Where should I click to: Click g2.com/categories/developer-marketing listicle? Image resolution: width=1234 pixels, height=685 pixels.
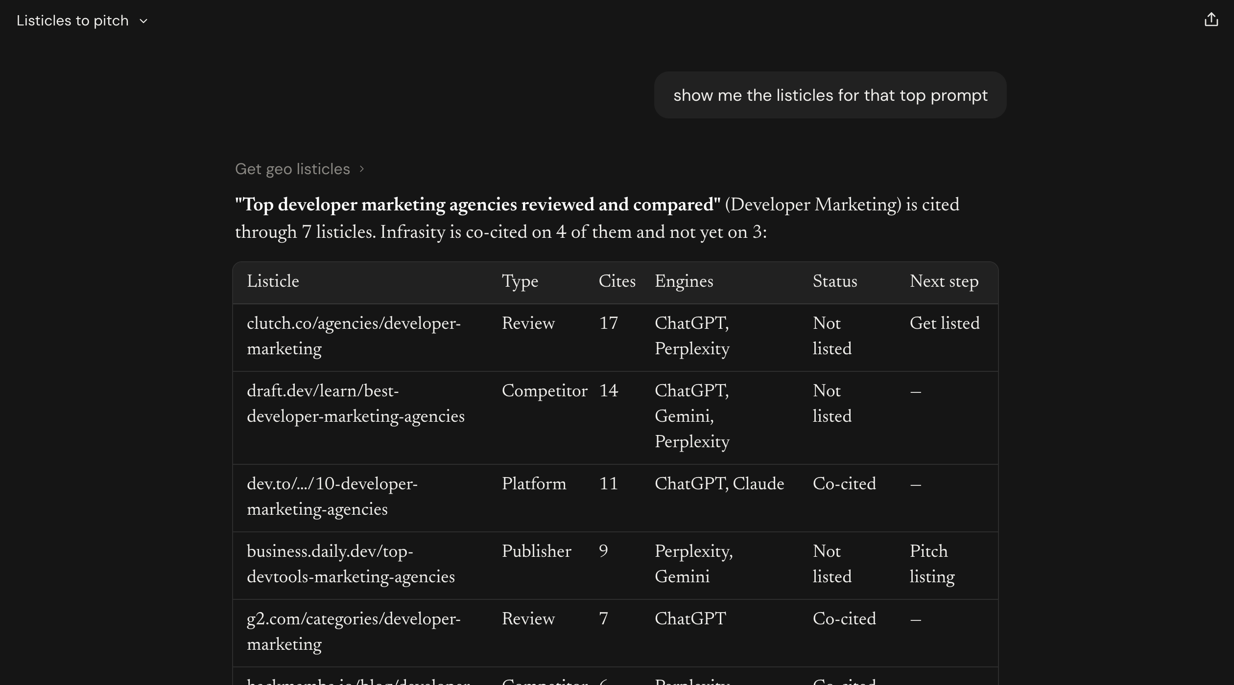pyautogui.click(x=354, y=631)
